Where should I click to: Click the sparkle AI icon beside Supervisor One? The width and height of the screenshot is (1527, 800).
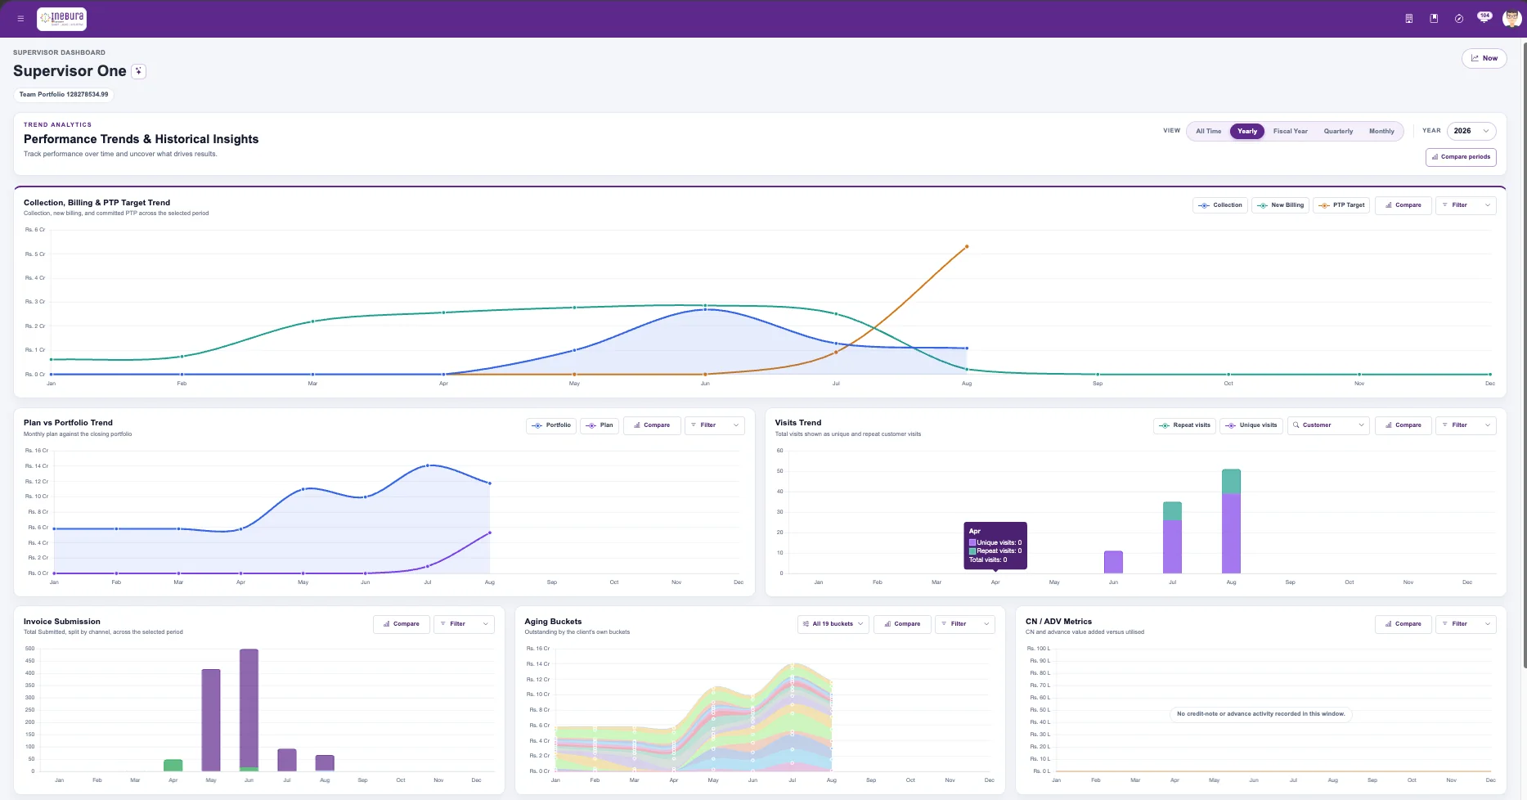click(x=139, y=71)
